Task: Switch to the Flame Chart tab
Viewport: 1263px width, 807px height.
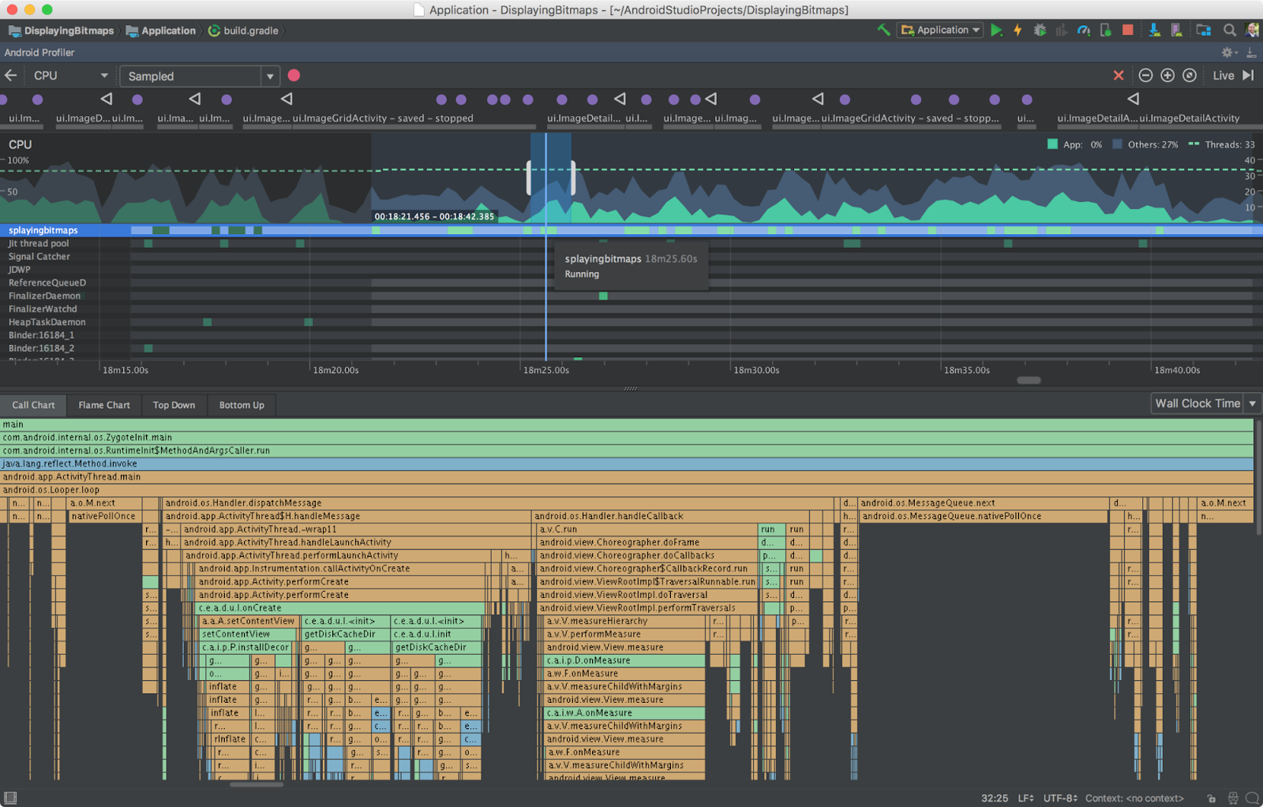Action: pyautogui.click(x=104, y=405)
